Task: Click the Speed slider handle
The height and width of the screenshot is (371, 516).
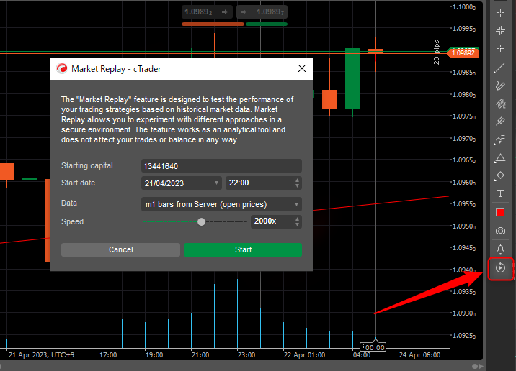Action: [201, 222]
